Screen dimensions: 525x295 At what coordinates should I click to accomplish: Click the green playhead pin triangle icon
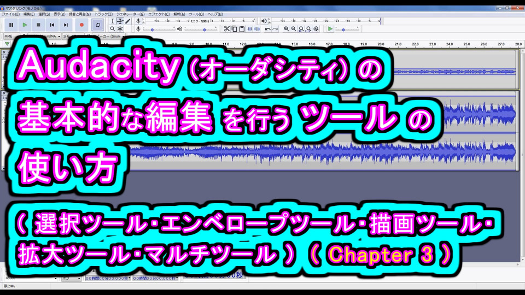tap(7, 44)
